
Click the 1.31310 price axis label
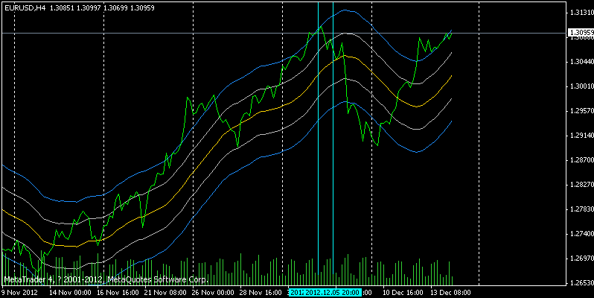(581, 13)
